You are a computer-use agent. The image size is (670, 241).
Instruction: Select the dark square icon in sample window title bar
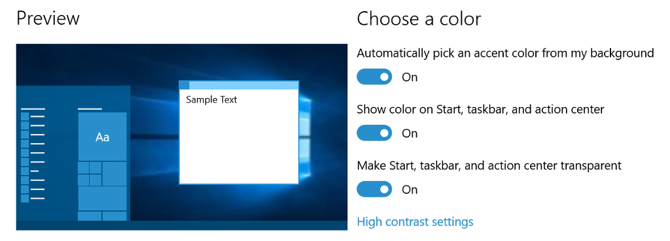[x=184, y=85]
